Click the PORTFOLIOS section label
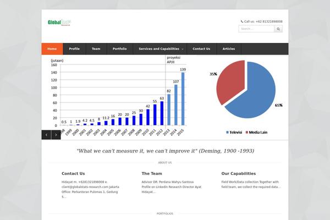Image resolution: width=330 pixels, height=220 pixels. coord(165,213)
